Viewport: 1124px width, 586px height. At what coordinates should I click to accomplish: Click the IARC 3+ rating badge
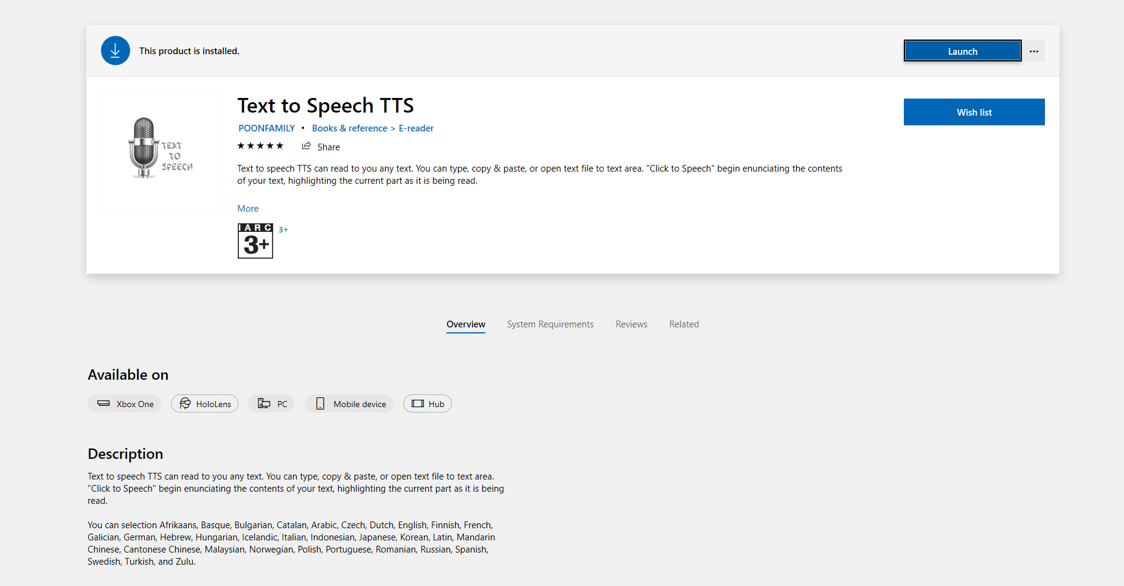coord(255,241)
